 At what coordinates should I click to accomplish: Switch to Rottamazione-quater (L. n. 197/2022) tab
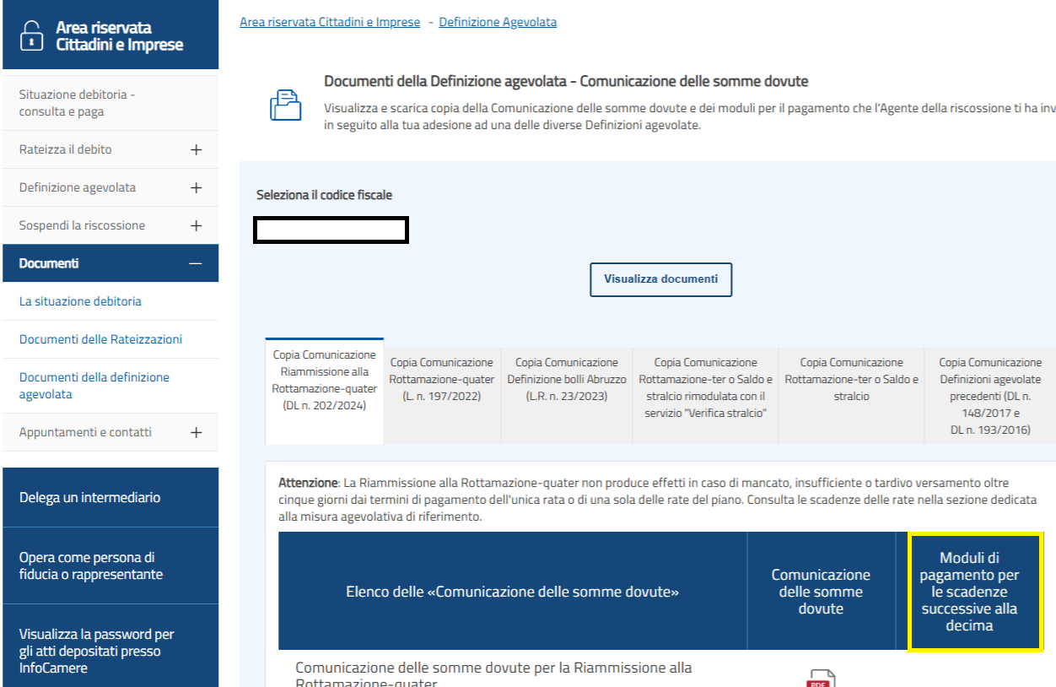point(441,379)
